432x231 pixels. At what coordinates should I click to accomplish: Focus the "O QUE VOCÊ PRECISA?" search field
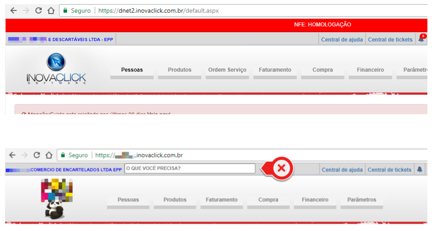(189, 169)
